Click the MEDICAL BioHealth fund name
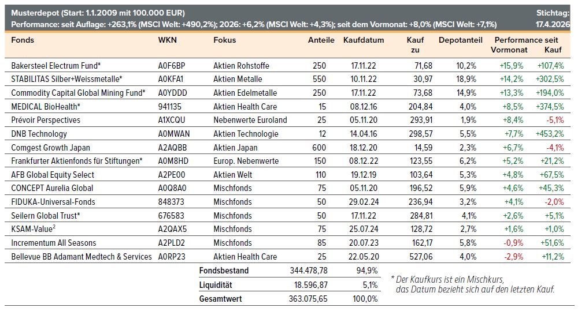This screenshot has height=315, width=585. [x=46, y=107]
